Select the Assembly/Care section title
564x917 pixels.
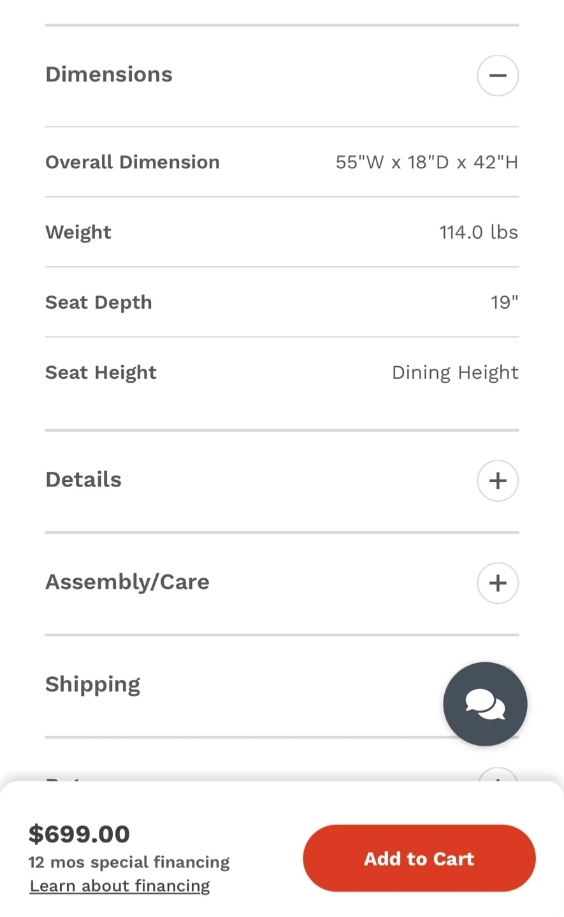click(127, 582)
